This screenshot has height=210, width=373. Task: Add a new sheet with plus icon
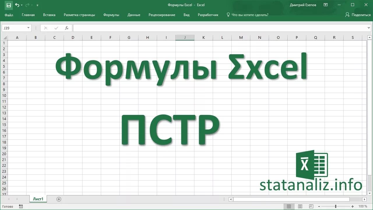click(59, 199)
